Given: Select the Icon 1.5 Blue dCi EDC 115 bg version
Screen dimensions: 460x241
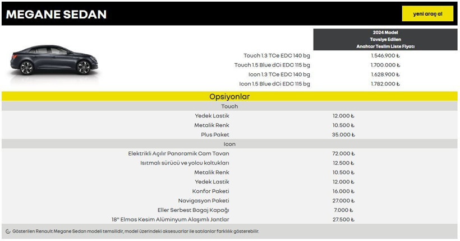Looking at the screenshot, I should click(x=274, y=84).
